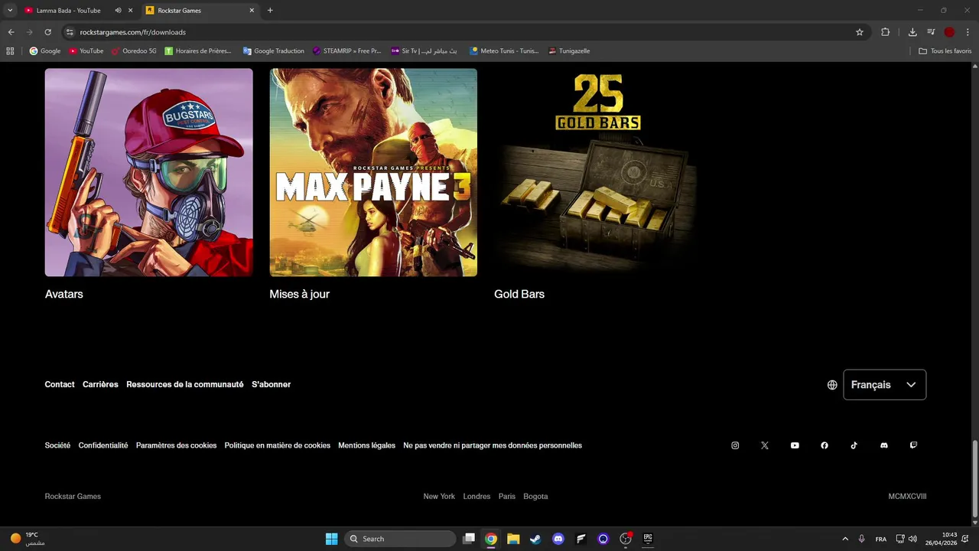This screenshot has width=979, height=551.
Task: Open the Rockstar Facebook footer icon
Action: (x=825, y=445)
